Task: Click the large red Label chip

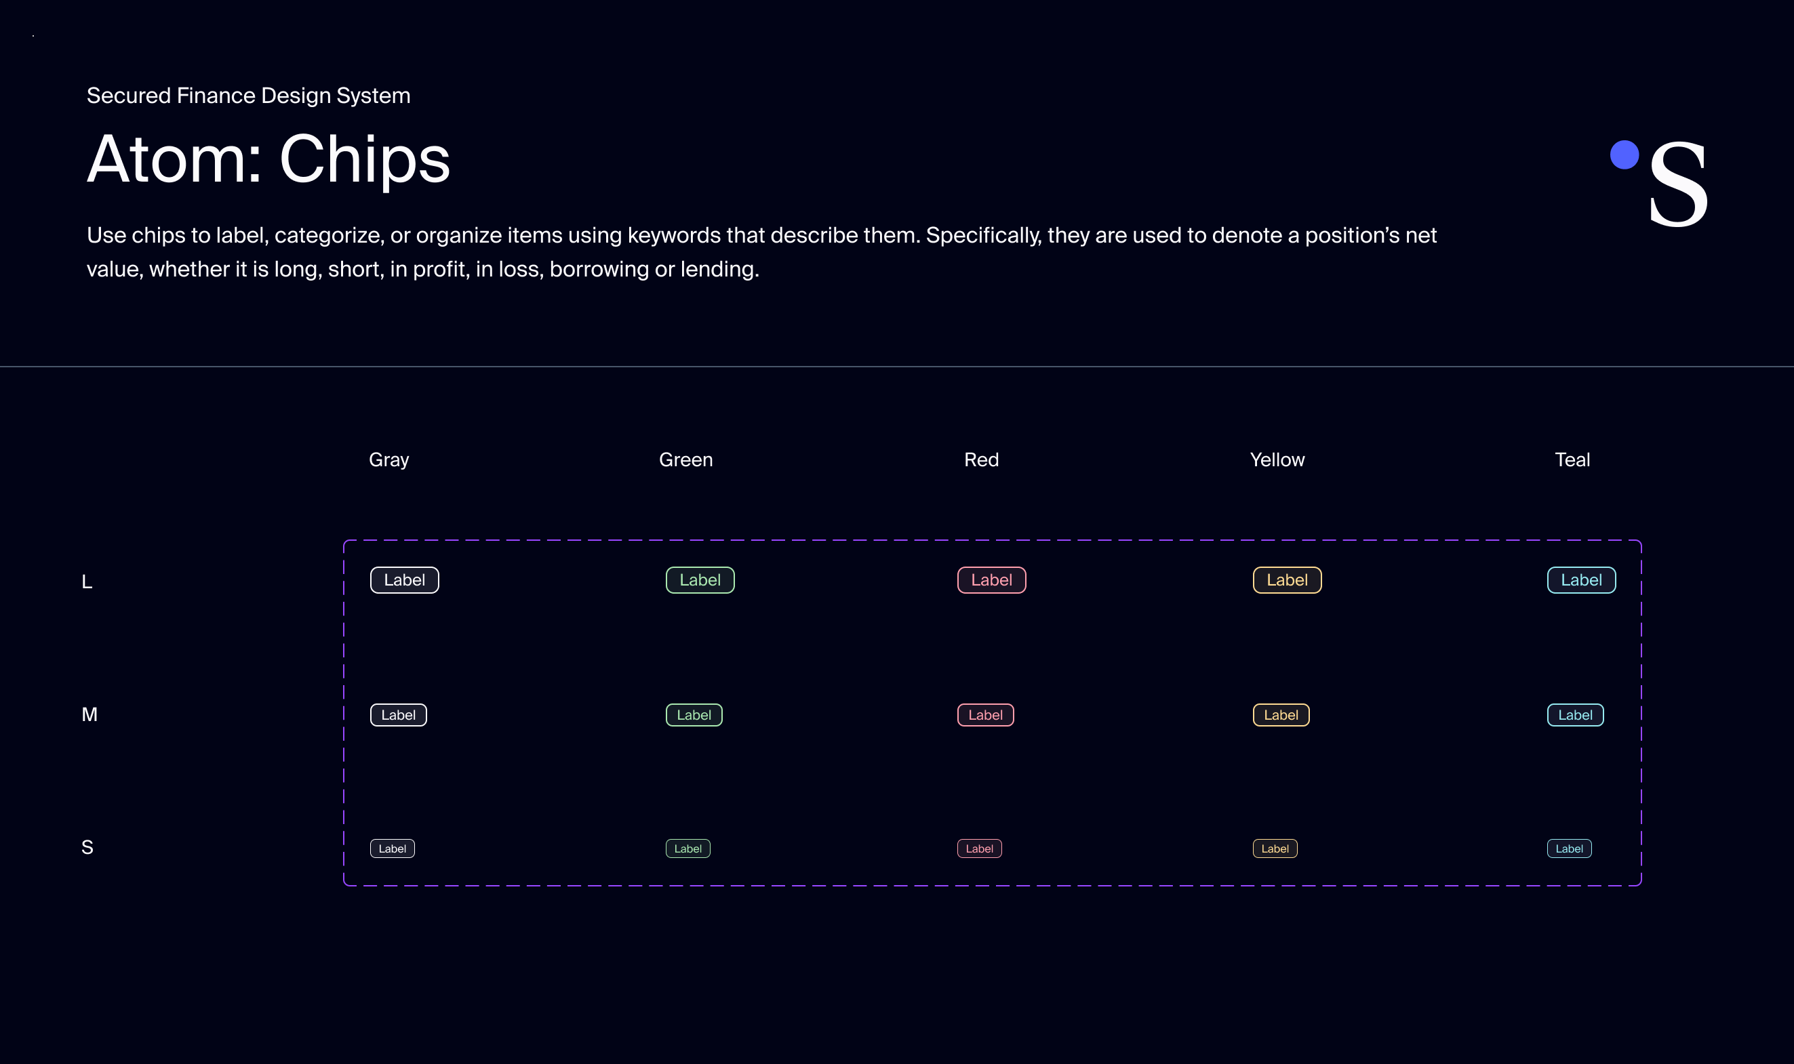Action: 991,580
